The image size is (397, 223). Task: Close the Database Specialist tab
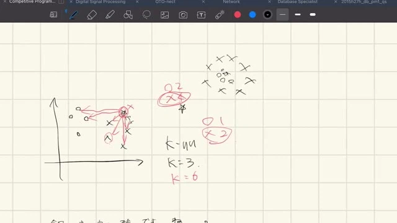point(269,2)
